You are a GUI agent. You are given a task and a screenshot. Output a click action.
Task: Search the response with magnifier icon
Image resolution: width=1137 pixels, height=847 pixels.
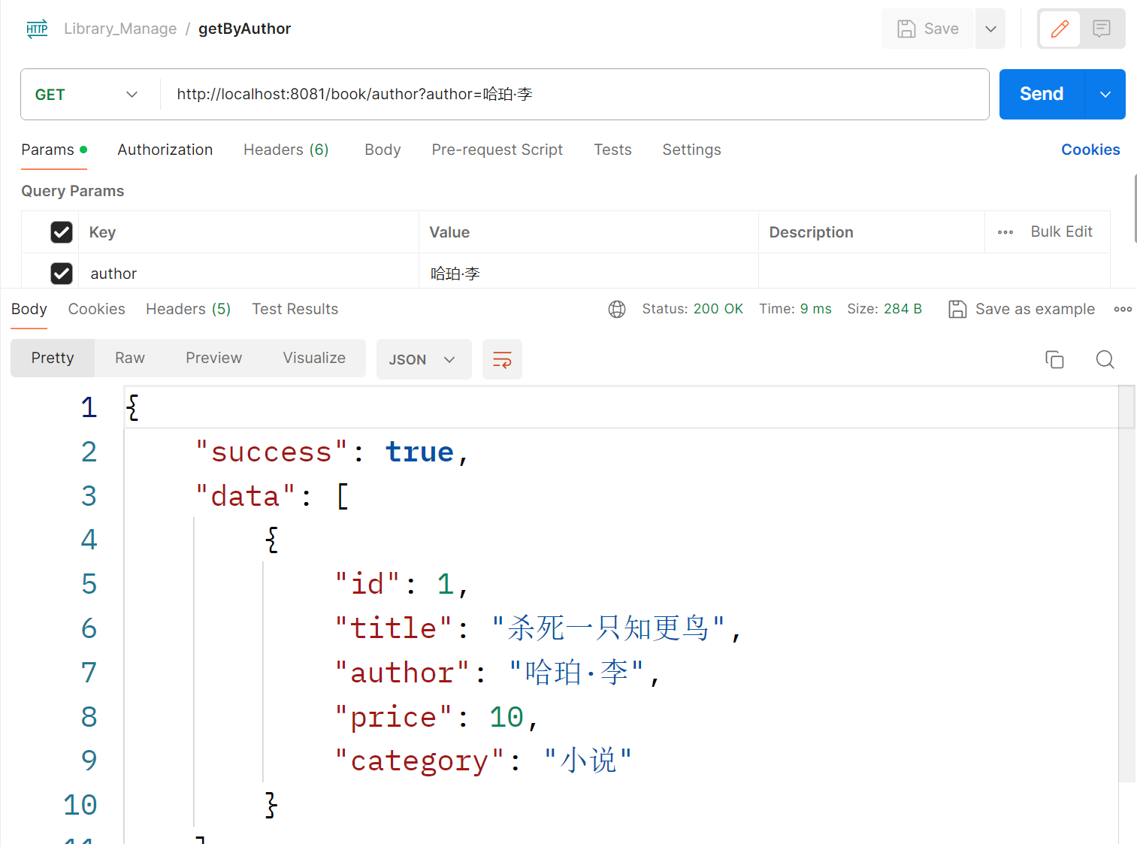[1105, 359]
